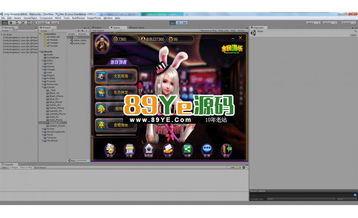Open the feedback chat bubble icon
This screenshot has height=218, width=358.
(207, 151)
